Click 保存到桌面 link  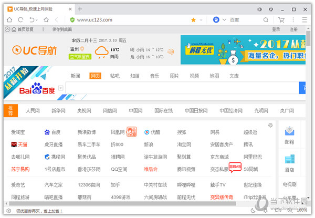click(62, 29)
